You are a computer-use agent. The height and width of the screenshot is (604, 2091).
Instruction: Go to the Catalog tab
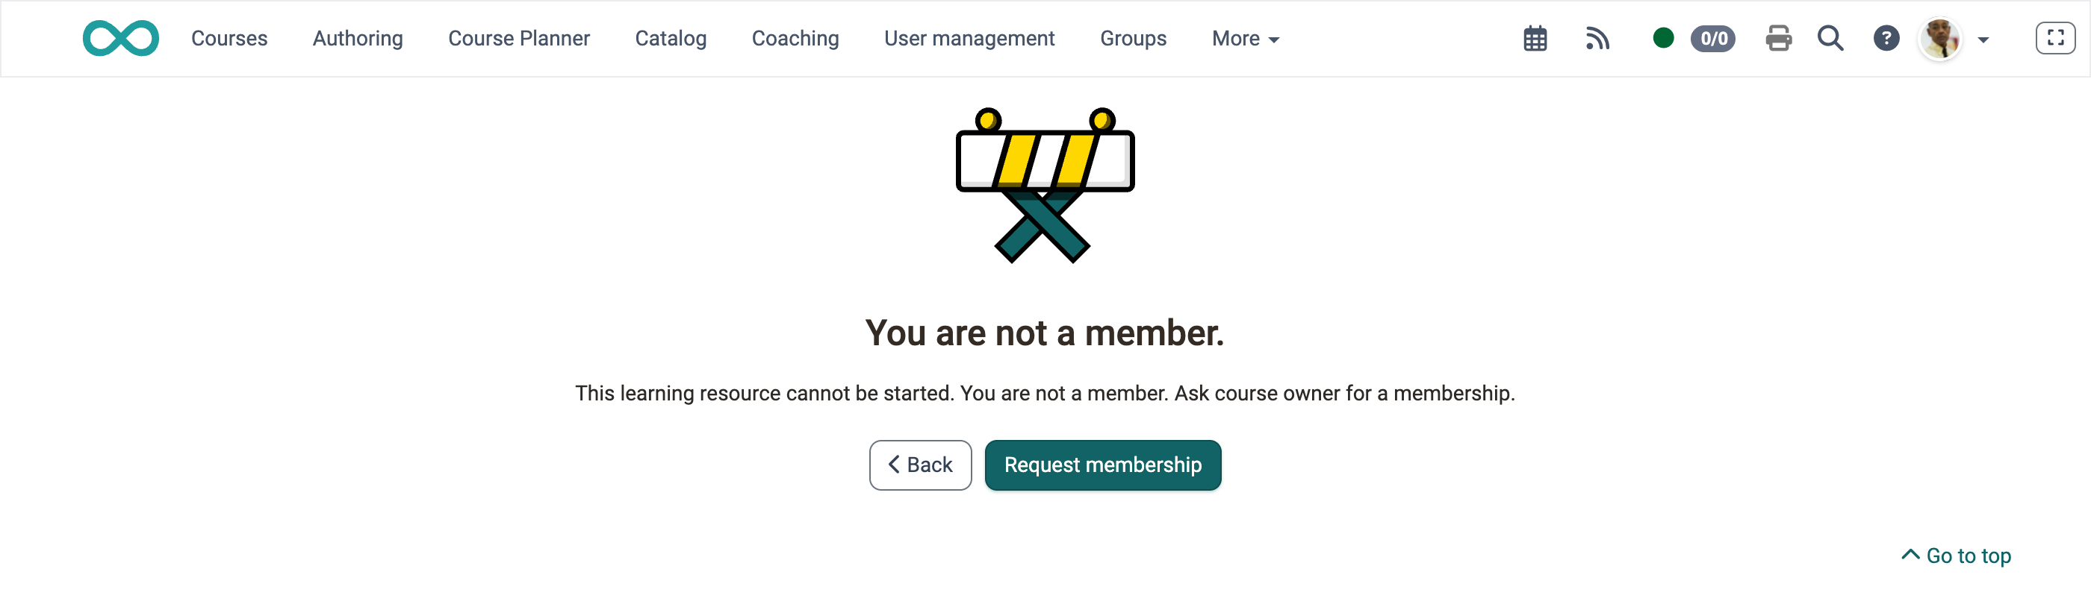click(x=671, y=38)
